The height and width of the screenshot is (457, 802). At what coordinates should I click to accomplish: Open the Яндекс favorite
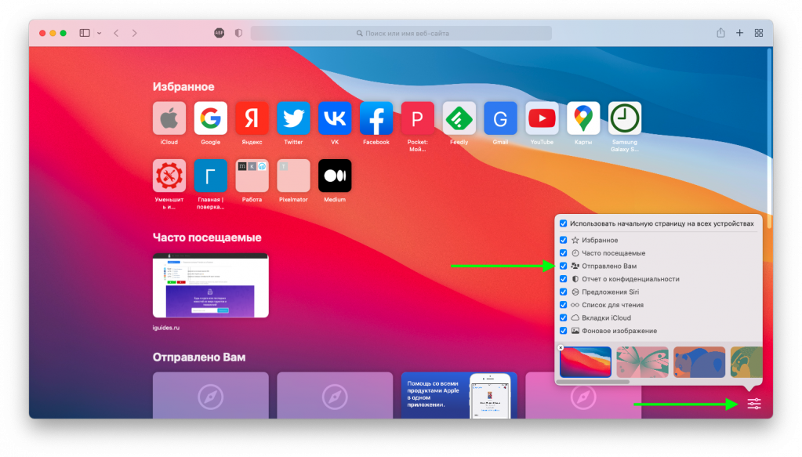point(252,118)
